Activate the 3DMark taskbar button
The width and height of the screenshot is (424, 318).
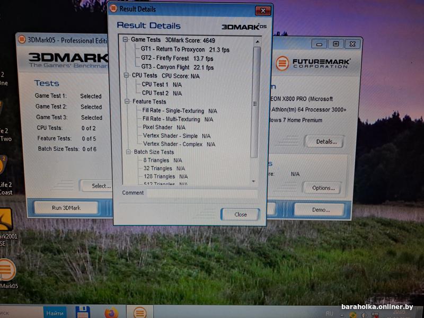pos(140,312)
